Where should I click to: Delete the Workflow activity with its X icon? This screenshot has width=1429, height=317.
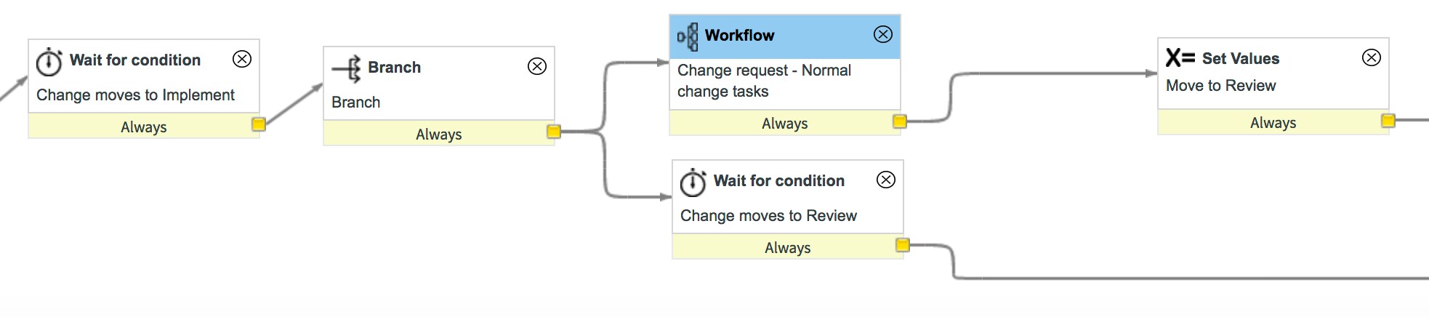click(883, 34)
